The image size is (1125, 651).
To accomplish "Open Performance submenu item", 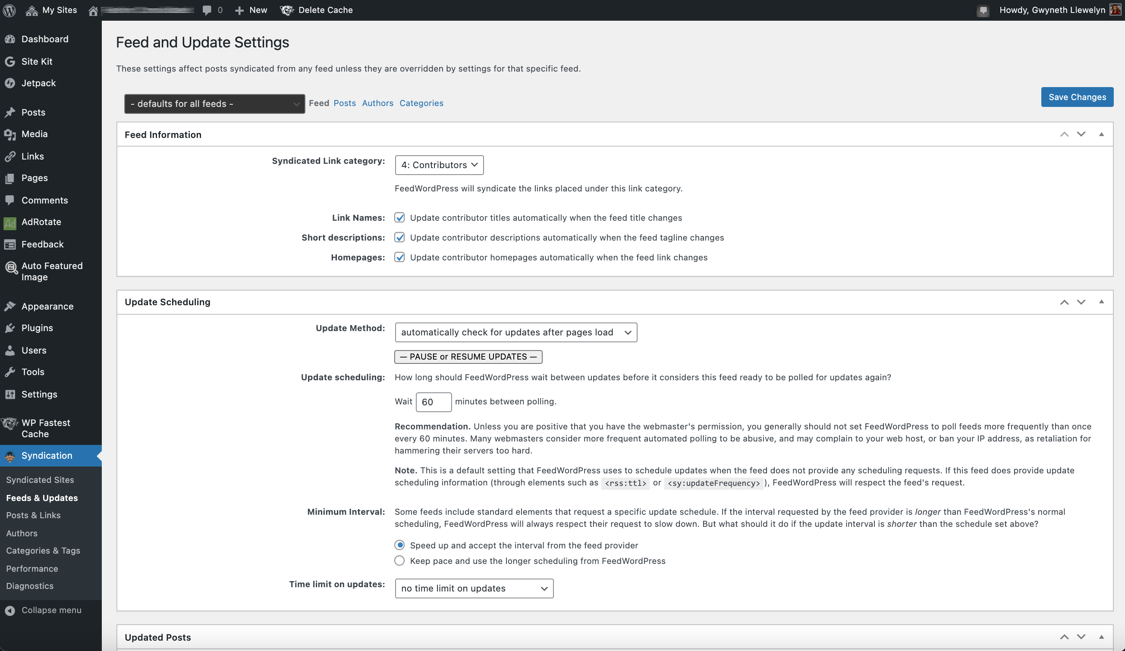I will click(32, 569).
